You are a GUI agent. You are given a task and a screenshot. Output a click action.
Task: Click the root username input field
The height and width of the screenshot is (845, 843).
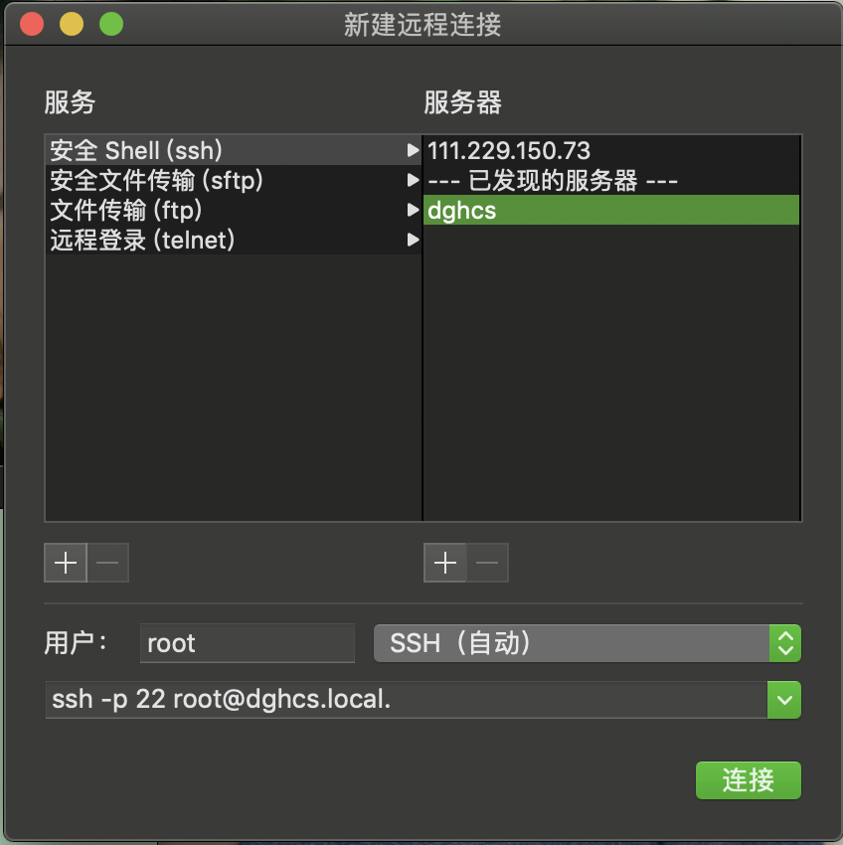point(247,643)
